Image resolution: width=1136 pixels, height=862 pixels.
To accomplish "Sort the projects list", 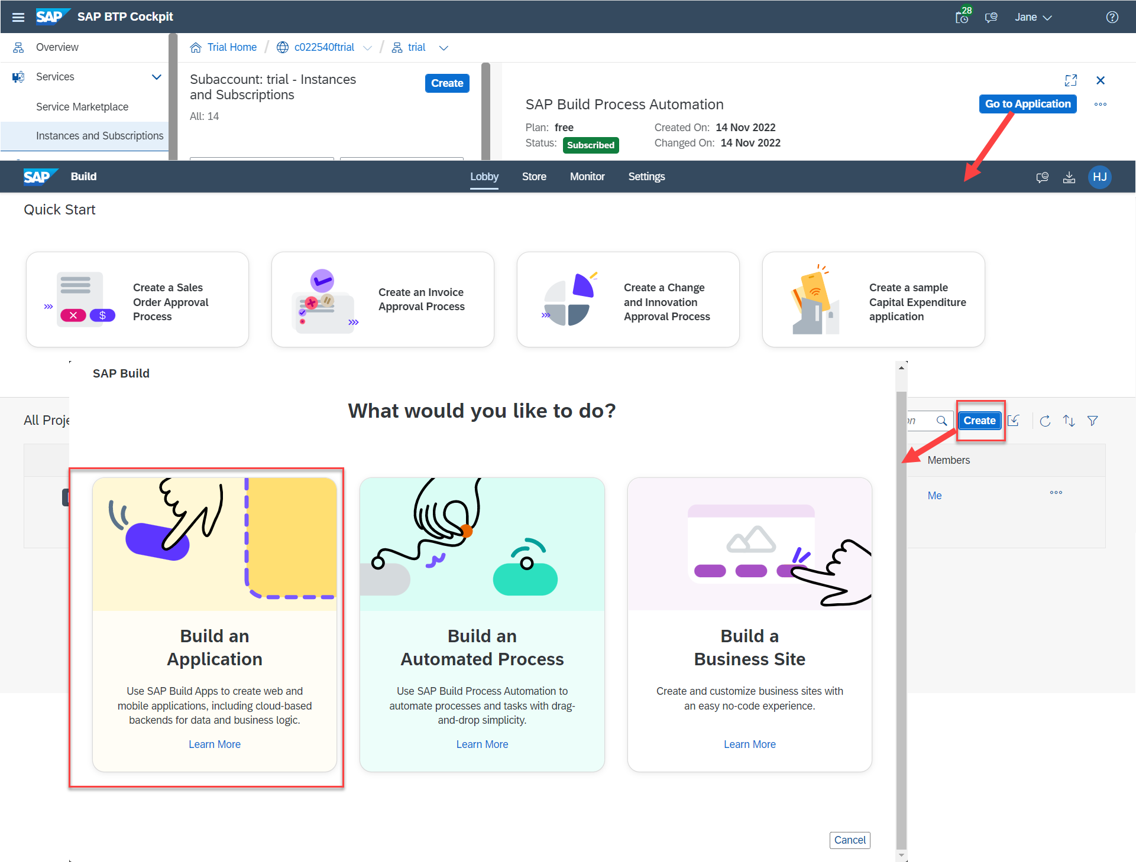I will coord(1069,421).
